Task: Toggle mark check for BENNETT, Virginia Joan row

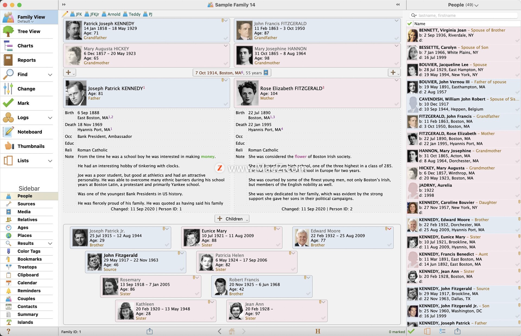Action: pos(517,41)
